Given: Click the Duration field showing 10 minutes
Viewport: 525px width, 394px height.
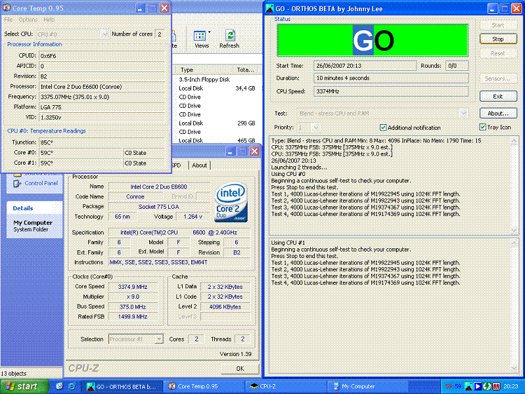Looking at the screenshot, I should click(x=391, y=78).
